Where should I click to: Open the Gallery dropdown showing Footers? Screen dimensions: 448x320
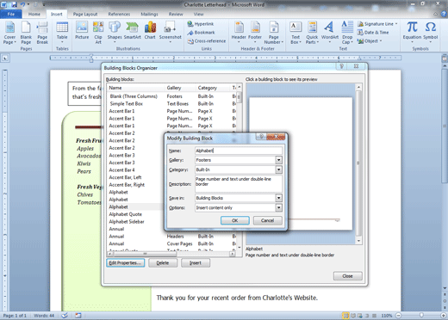tap(278, 160)
